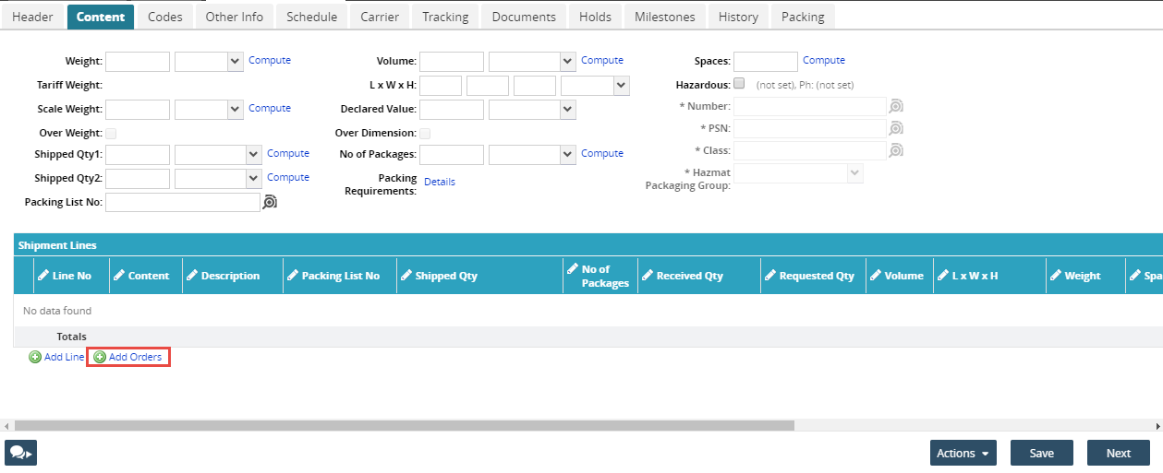This screenshot has width=1163, height=473.
Task: Open the Class lookup icon
Action: click(896, 150)
